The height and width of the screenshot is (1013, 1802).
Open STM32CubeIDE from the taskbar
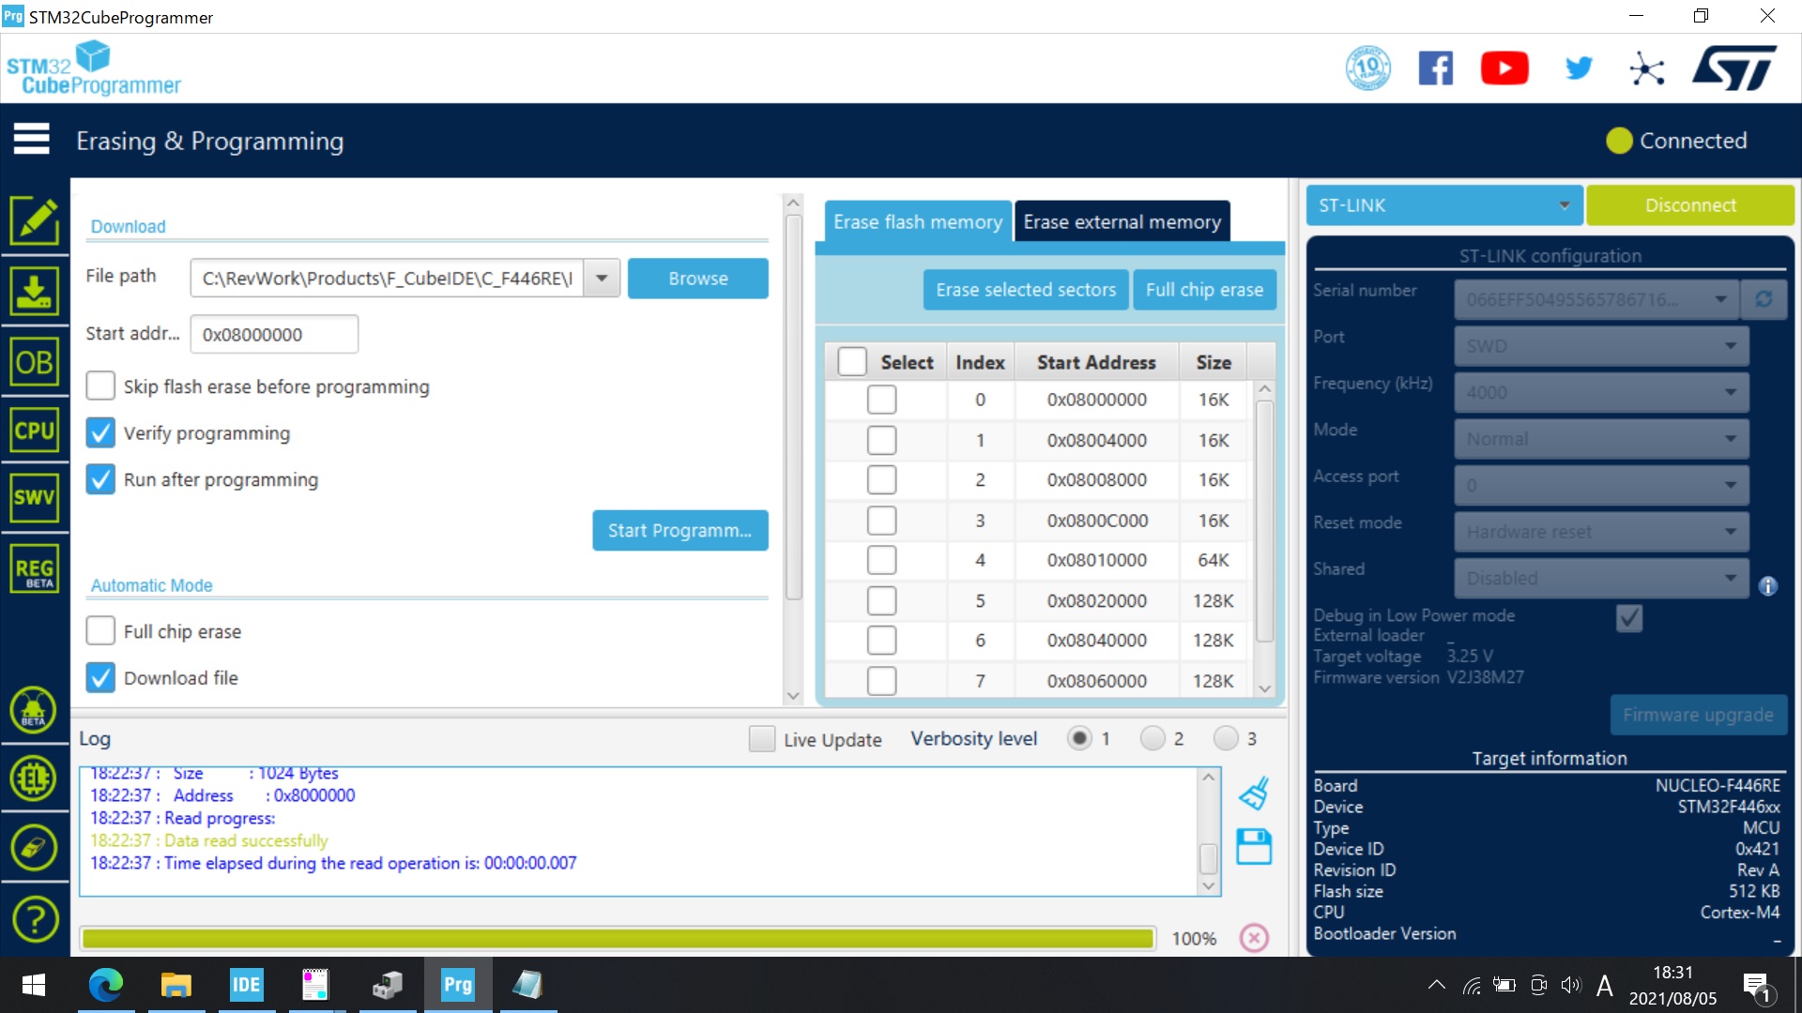coord(246,985)
